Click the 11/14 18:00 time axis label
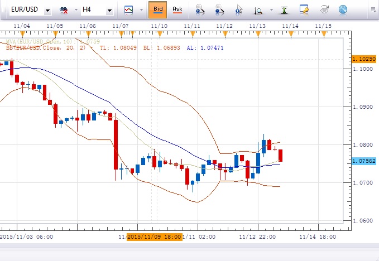Image resolution: width=379 pixels, height=261 pixels. coord(318,237)
